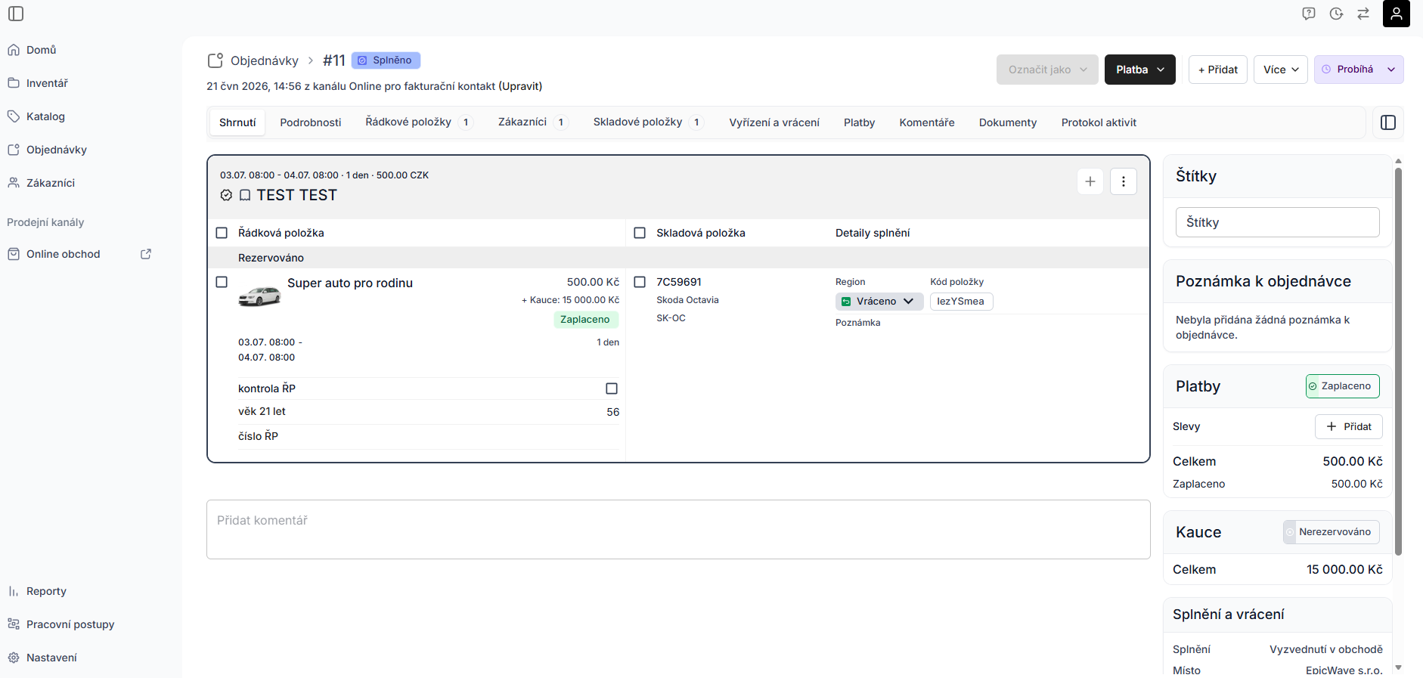This screenshot has width=1423, height=678.
Task: Collapse the left sidebar panel icon
Action: 16,14
